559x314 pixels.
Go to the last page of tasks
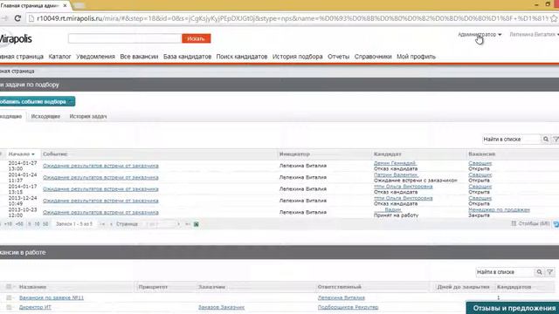[x=188, y=224]
